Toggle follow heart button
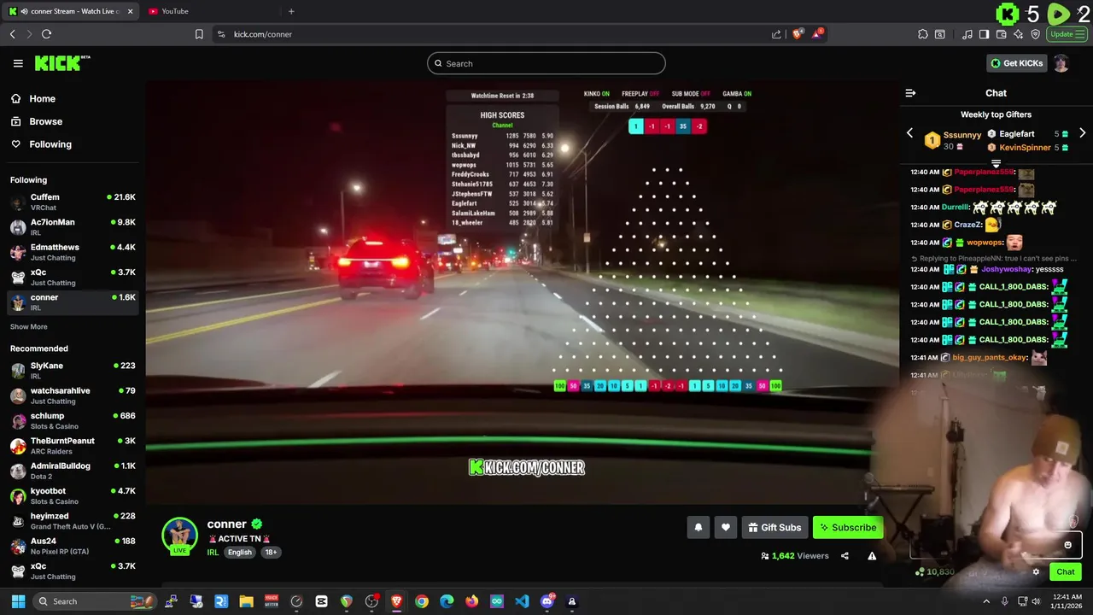This screenshot has height=615, width=1093. click(726, 528)
